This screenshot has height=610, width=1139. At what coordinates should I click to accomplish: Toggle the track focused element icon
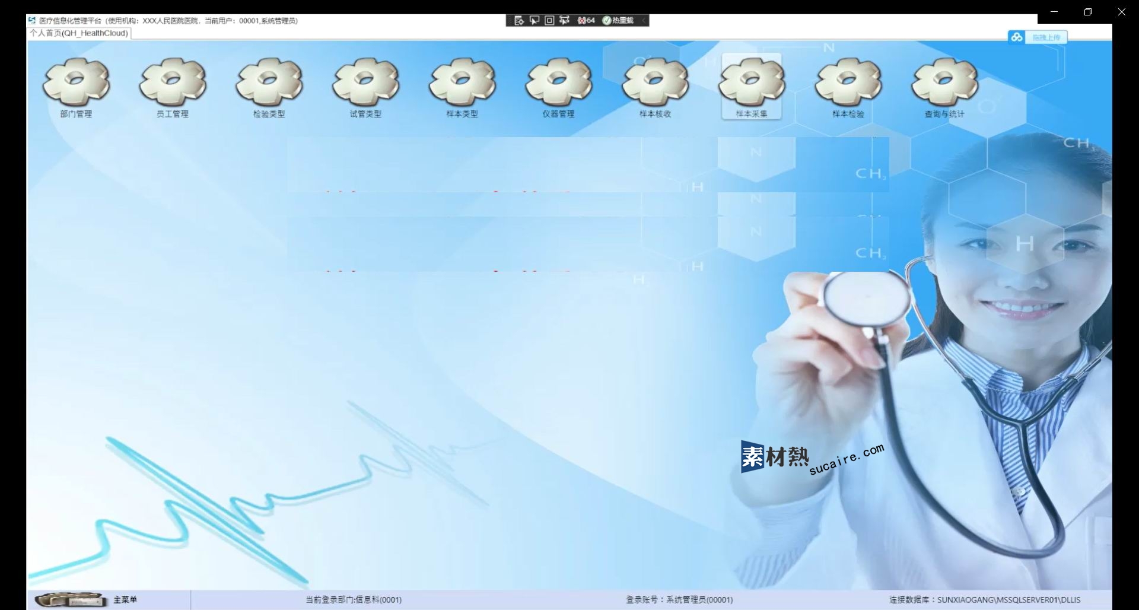(x=564, y=20)
